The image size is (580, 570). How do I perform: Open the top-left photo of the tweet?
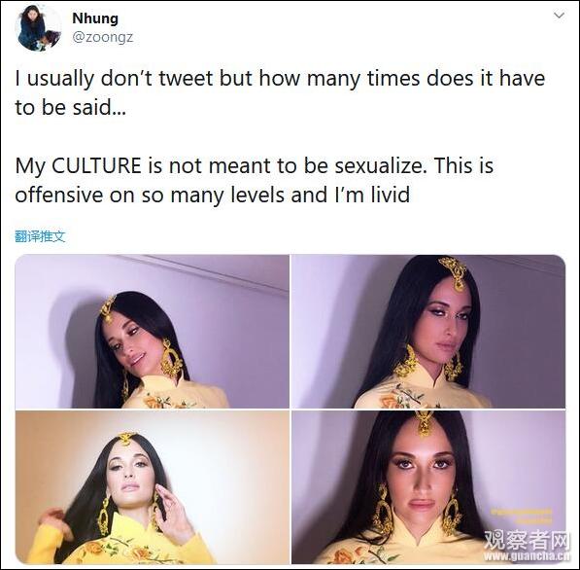[152, 332]
